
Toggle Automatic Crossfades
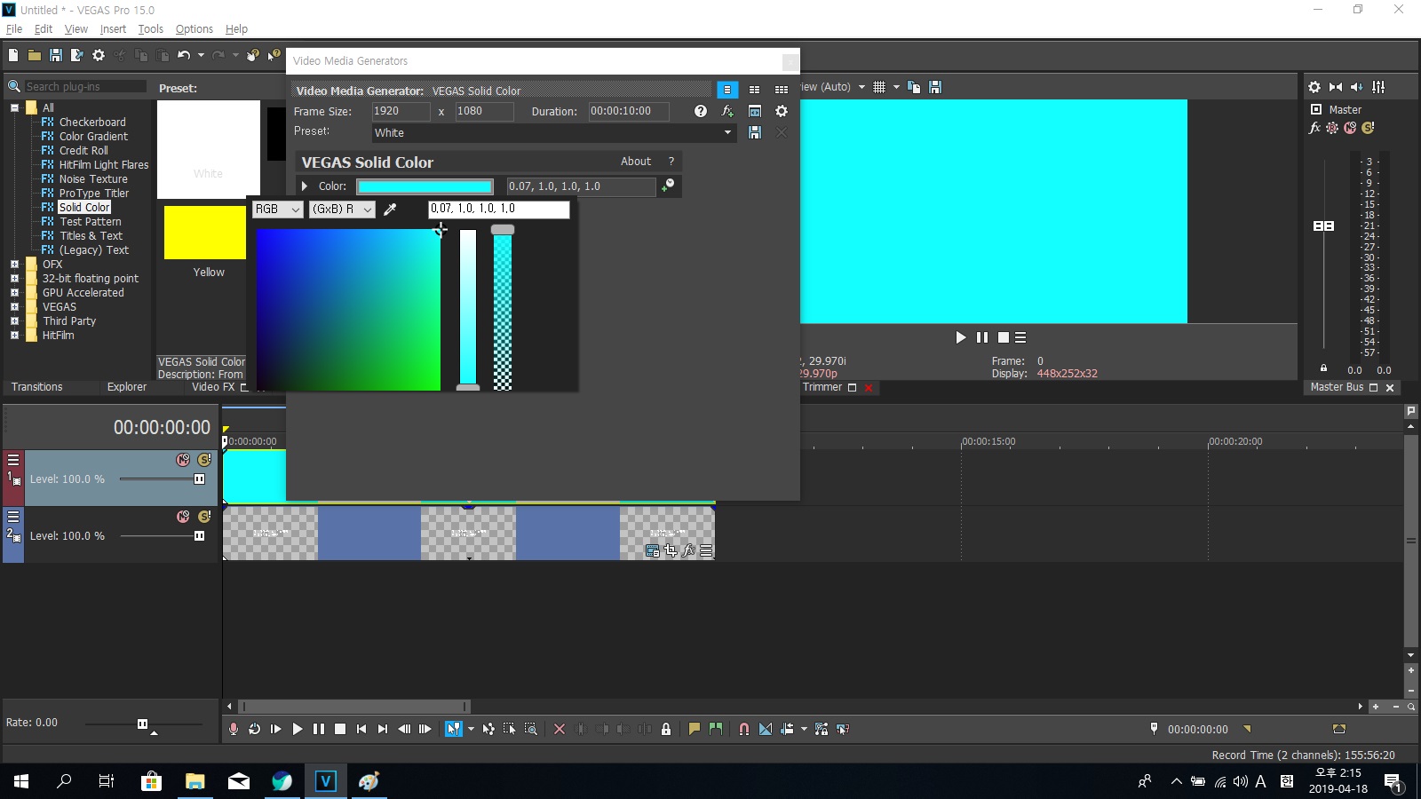(x=766, y=729)
